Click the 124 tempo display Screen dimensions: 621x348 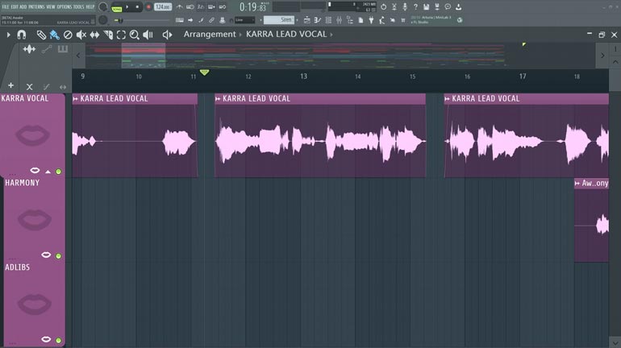[163, 6]
